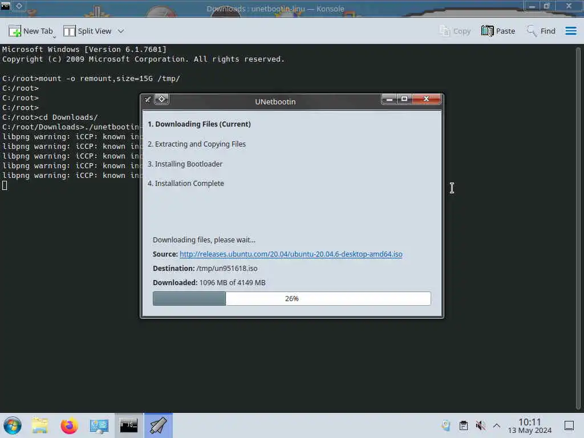Screen dimensions: 584x438
Task: Click the Paste toolbar button
Action: [498, 31]
